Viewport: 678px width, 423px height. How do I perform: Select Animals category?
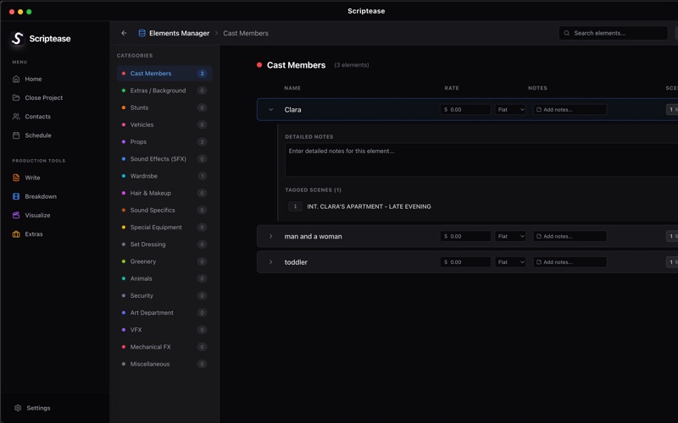[164, 278]
